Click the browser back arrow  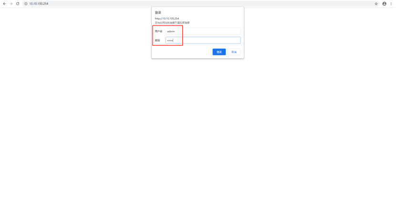click(x=4, y=3)
